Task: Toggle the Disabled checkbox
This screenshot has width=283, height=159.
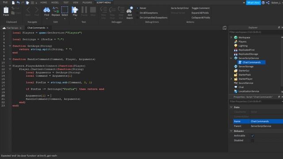Action: (252, 140)
